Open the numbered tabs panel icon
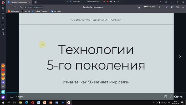The width and height of the screenshot is (186, 105). point(3,28)
